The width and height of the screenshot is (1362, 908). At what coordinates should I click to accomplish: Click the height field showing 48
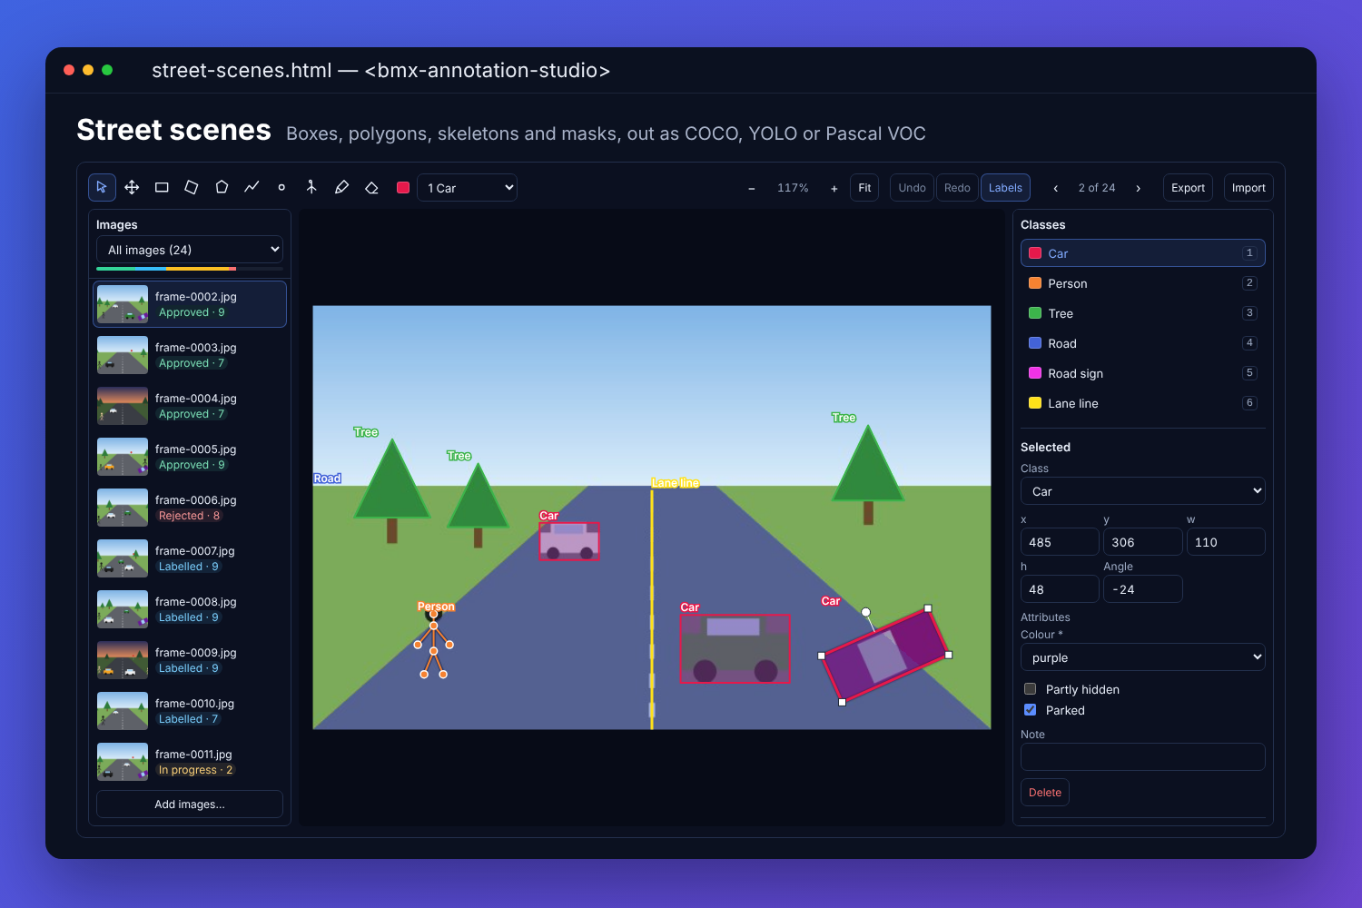[1060, 589]
